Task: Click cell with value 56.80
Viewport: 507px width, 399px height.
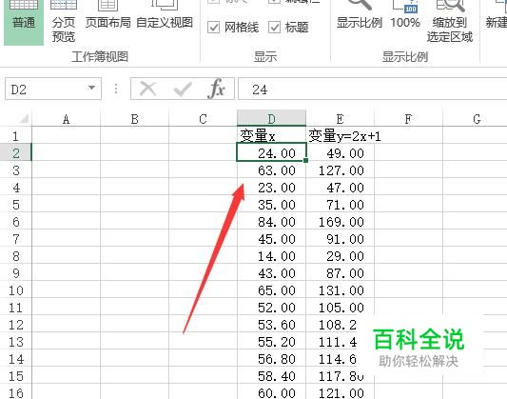Action: coord(272,359)
